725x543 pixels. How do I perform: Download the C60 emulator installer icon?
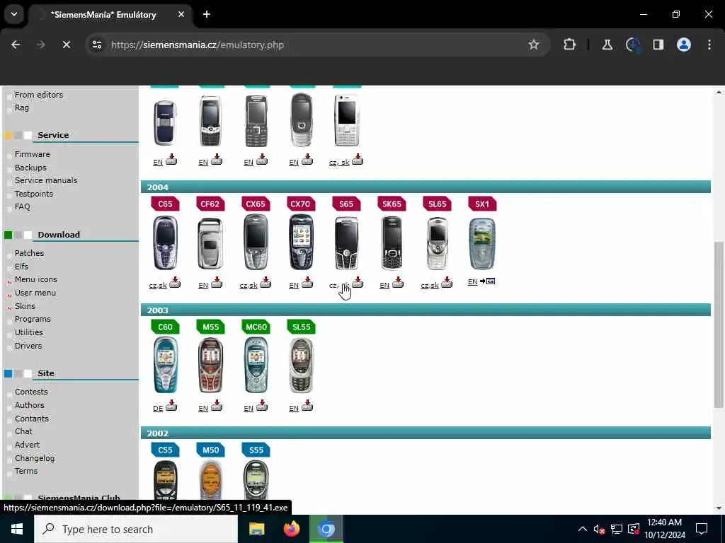[x=171, y=405]
